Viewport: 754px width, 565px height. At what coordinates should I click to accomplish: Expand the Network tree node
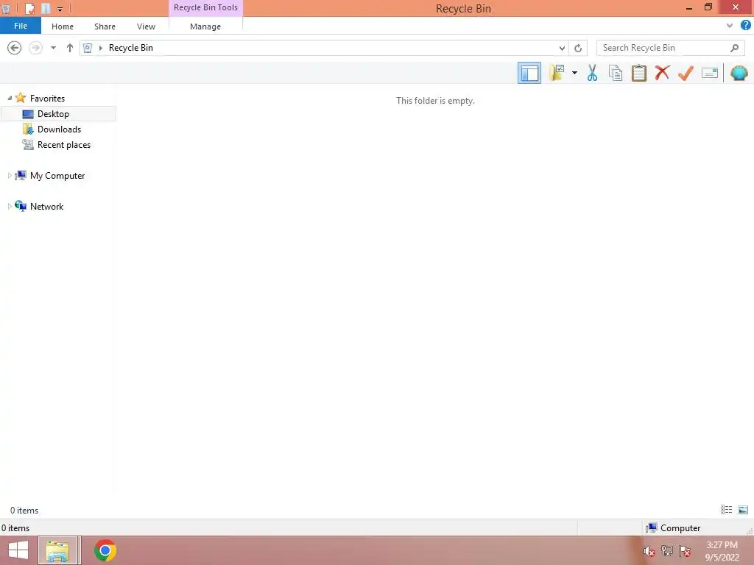10,207
